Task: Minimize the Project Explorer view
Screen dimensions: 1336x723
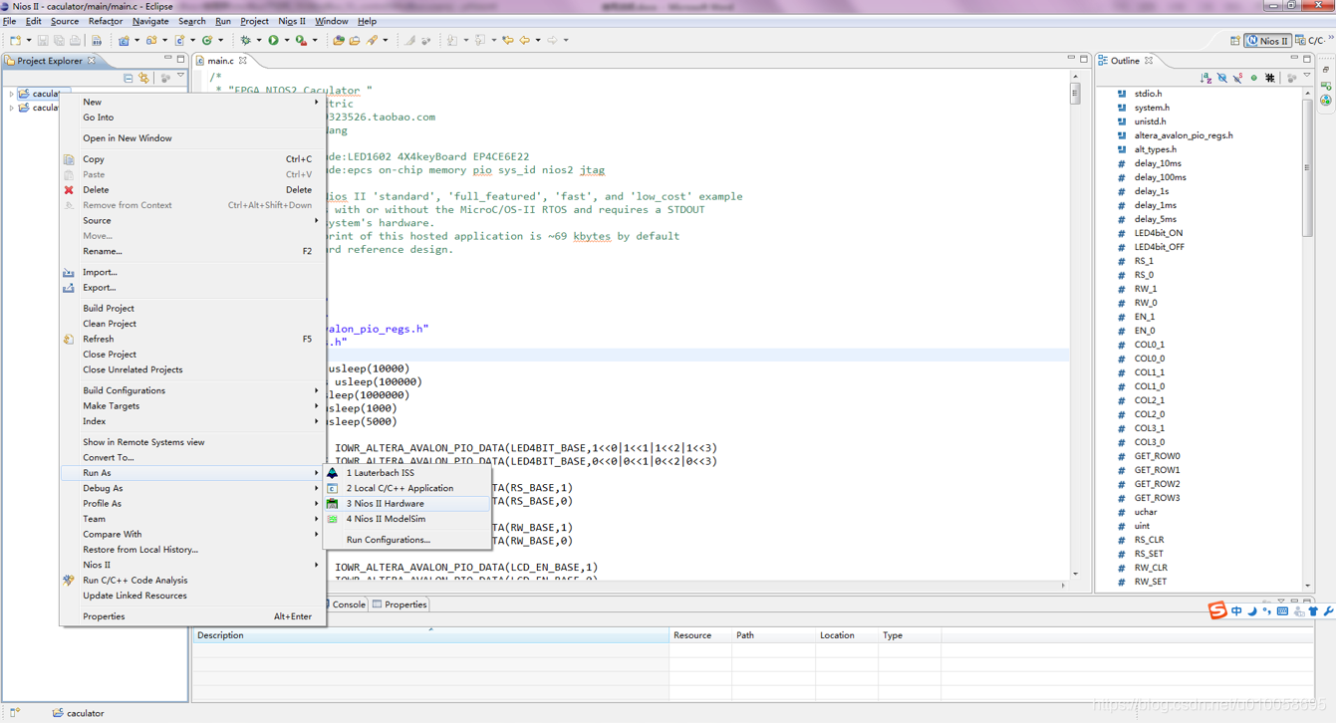Action: tap(167, 59)
